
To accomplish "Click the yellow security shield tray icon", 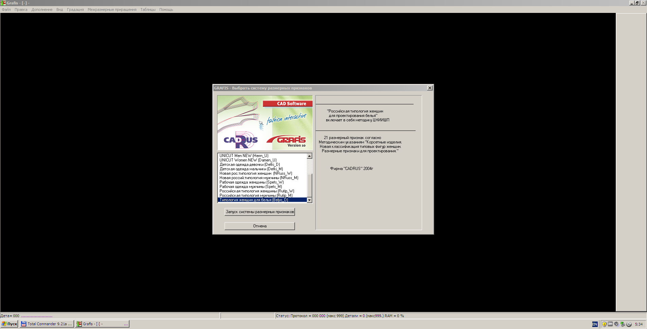I will [604, 324].
